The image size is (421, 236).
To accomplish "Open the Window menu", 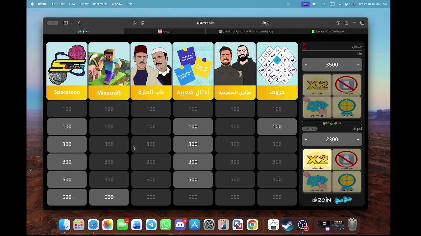I will pyautogui.click(x=117, y=4).
